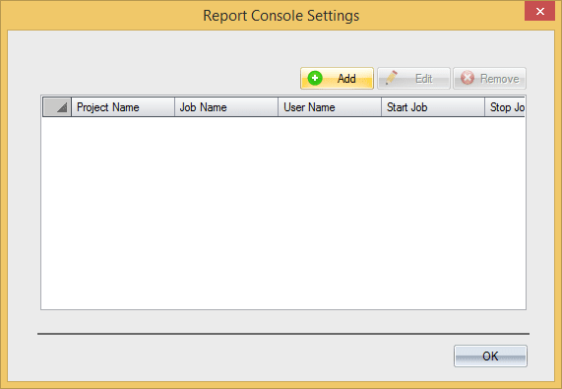Click the partially visible Stop Job column header

click(505, 107)
